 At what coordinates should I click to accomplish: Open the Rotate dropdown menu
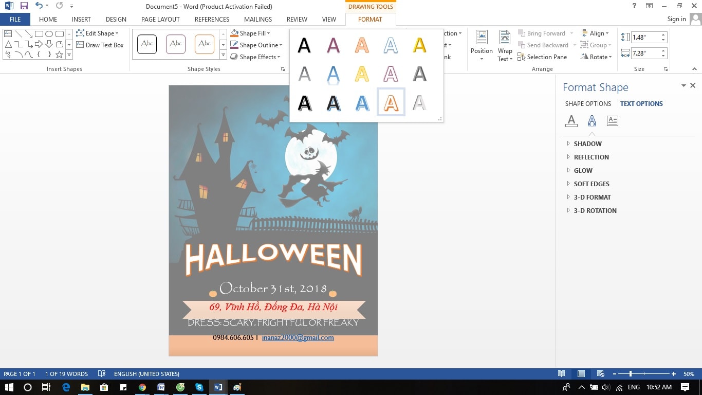[x=597, y=57]
